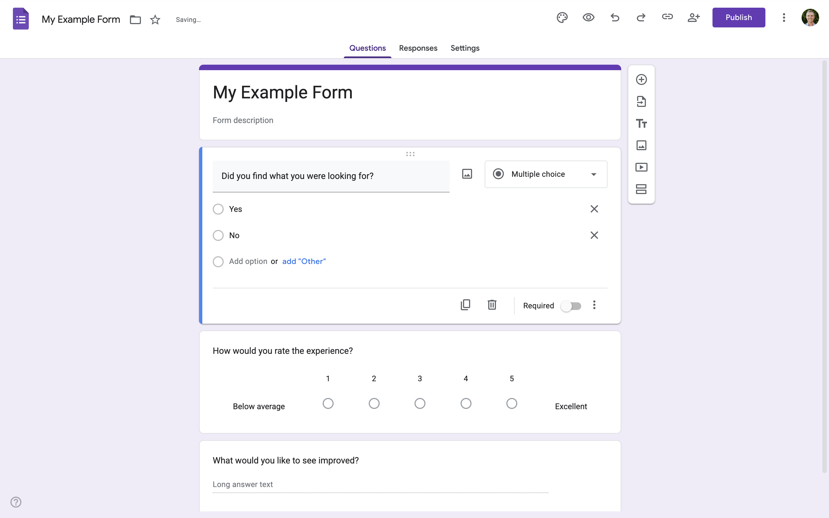Open the Settings tab
829x518 pixels.
(465, 48)
